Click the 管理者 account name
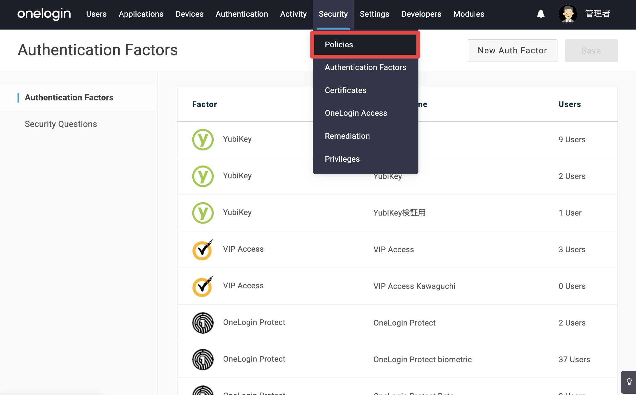 click(598, 14)
